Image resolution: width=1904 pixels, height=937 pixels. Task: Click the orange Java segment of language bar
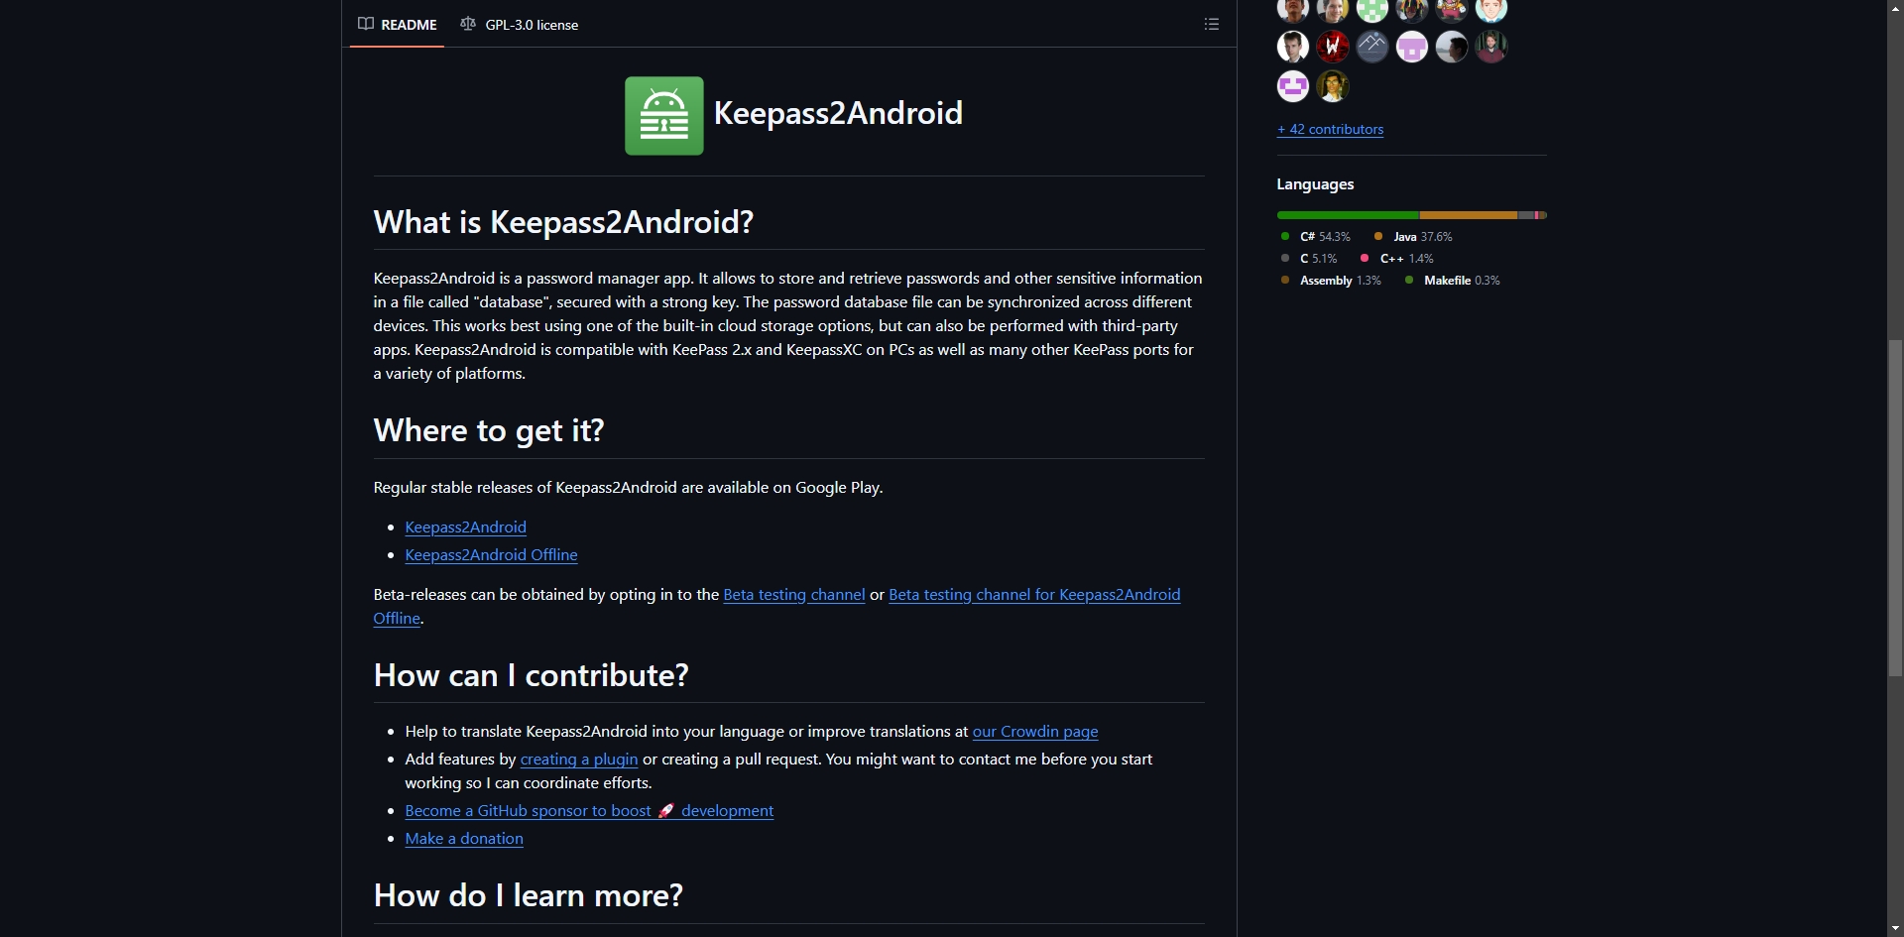tap(1469, 215)
